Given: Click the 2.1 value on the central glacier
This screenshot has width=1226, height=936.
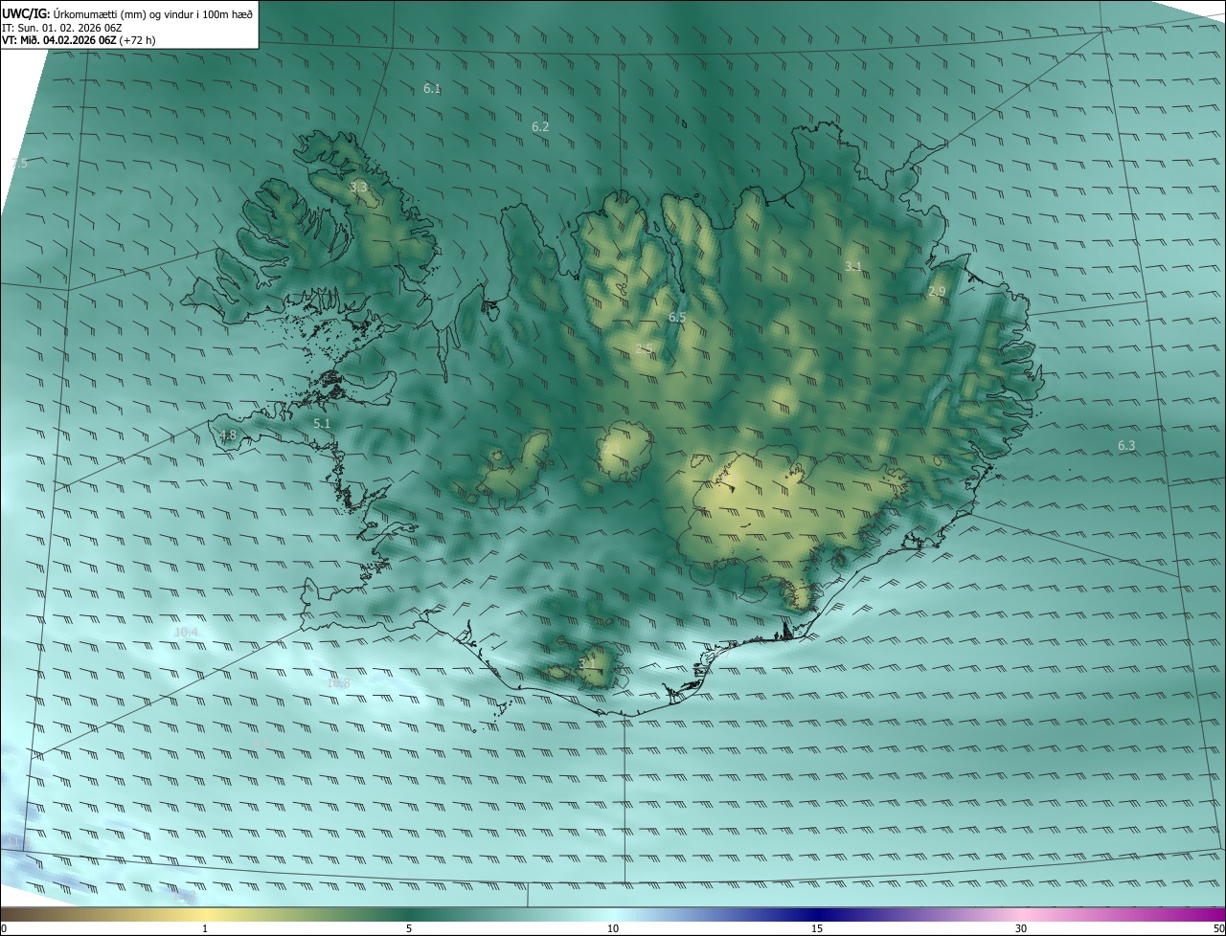Looking at the screenshot, I should coord(612,447).
